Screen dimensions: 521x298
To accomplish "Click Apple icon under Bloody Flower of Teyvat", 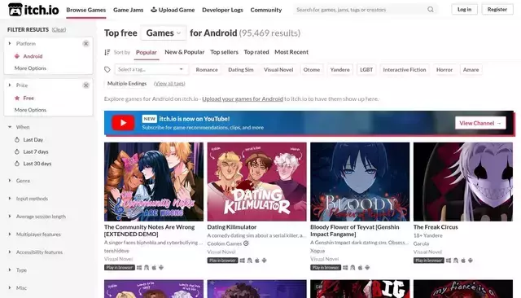I will click(360, 267).
